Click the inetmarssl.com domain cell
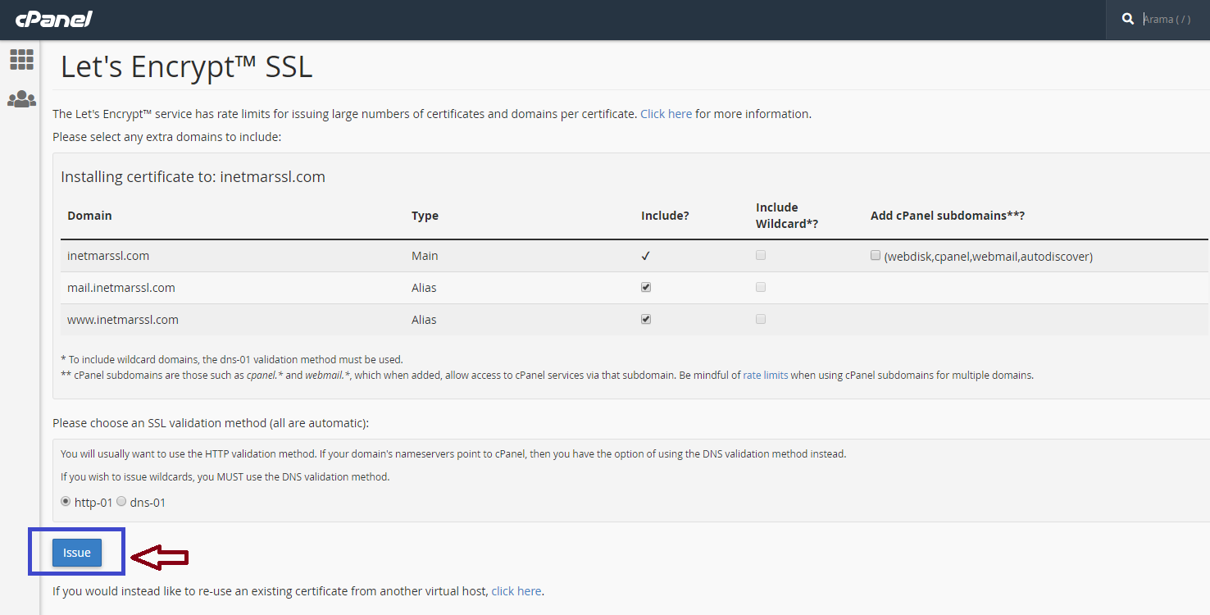Viewport: 1210px width, 615px height. [108, 256]
